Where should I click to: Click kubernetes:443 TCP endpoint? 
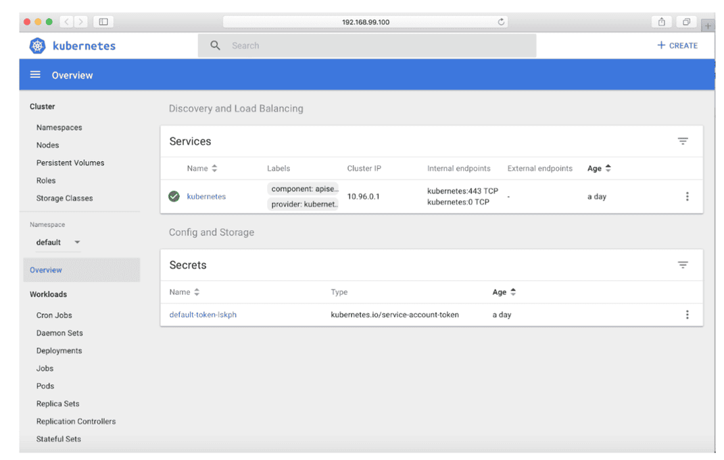(462, 191)
